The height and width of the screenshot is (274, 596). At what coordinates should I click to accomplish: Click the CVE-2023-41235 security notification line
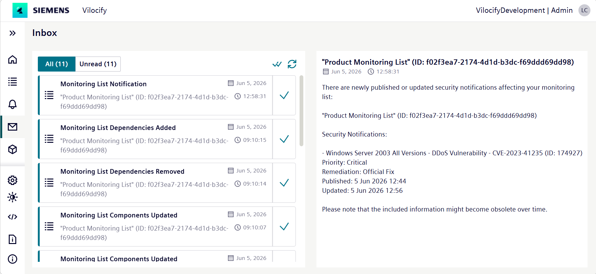coord(452,153)
